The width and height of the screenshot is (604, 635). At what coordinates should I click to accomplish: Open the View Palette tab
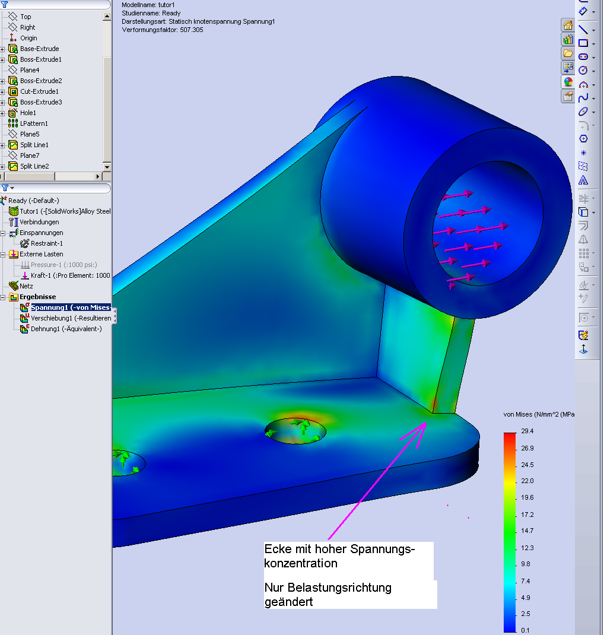tap(568, 68)
